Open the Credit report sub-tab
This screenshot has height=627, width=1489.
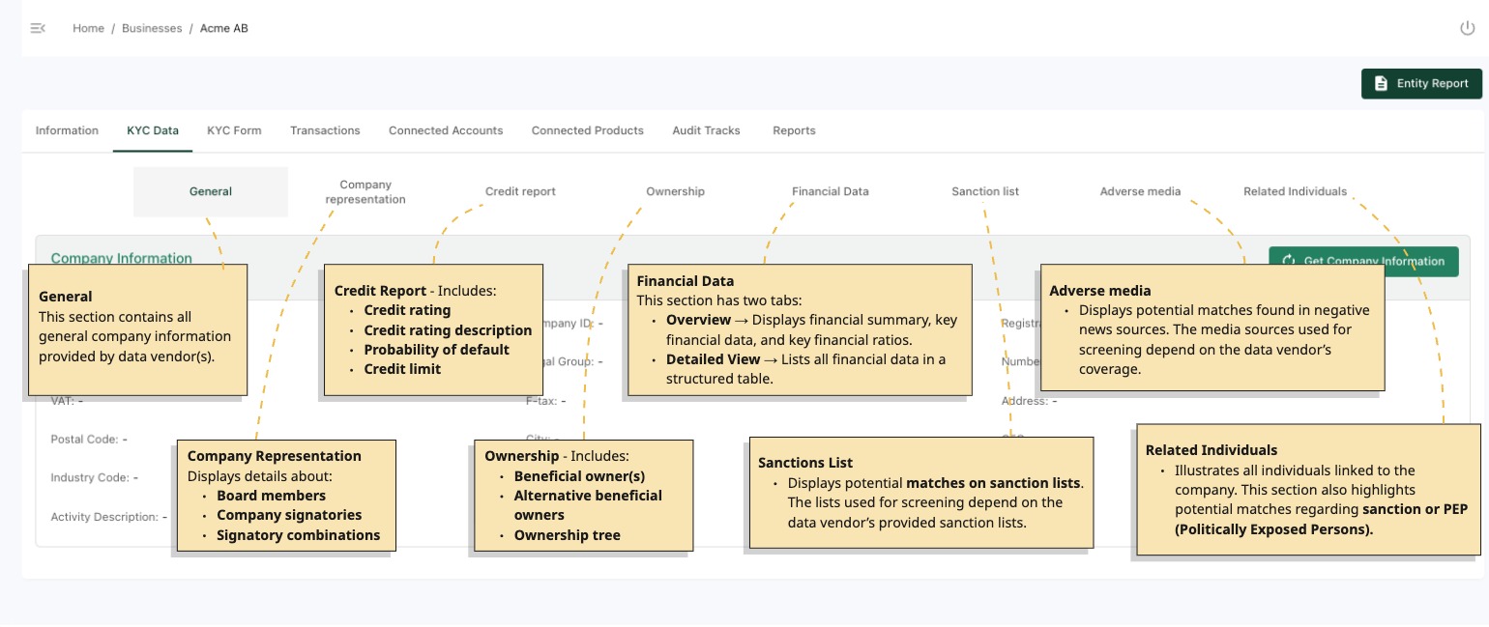click(520, 191)
